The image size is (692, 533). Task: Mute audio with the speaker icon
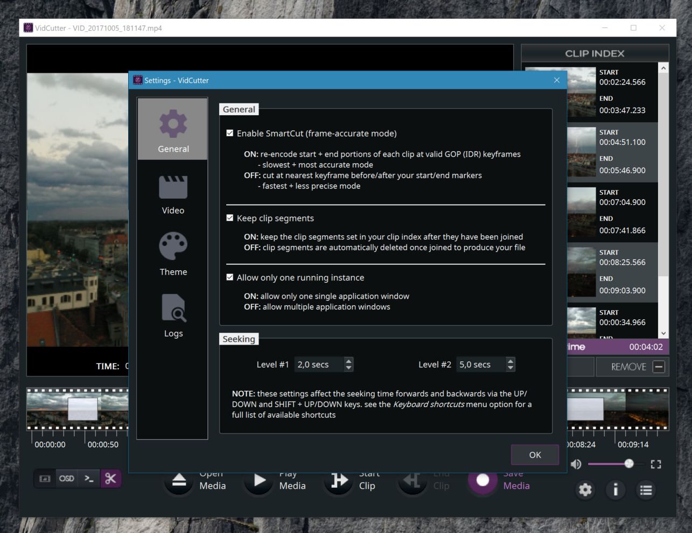click(576, 464)
